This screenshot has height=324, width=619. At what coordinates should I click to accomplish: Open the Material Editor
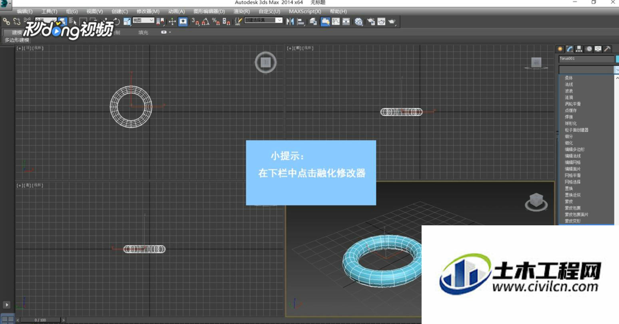358,22
